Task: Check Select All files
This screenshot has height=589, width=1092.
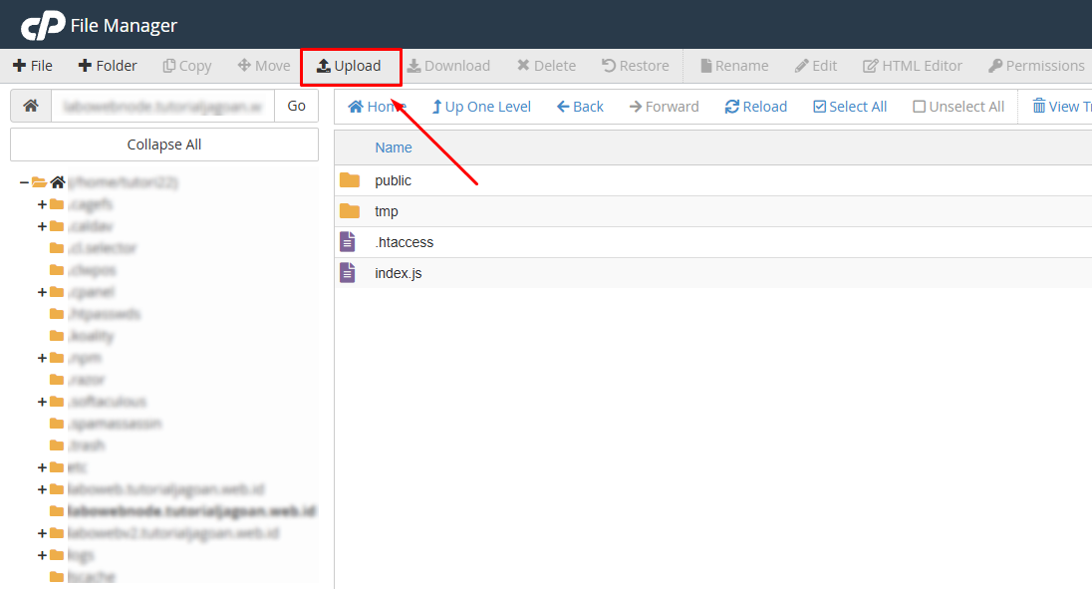Action: (850, 107)
